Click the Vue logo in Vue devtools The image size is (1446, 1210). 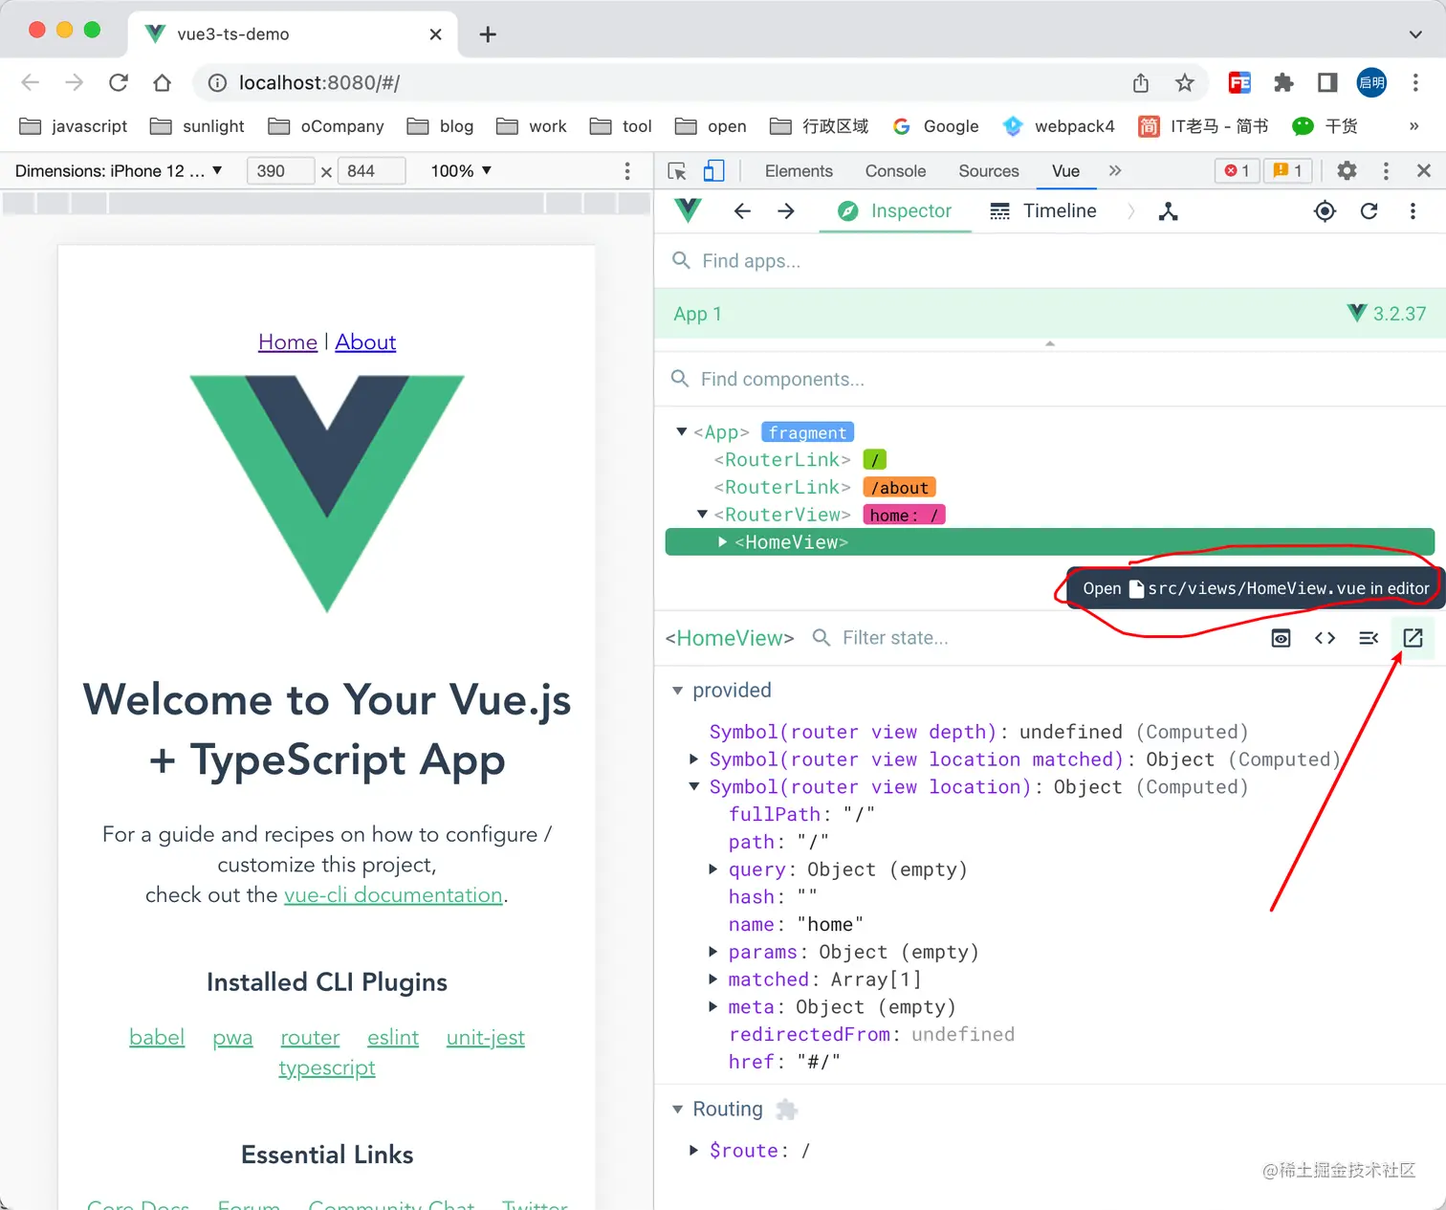pyautogui.click(x=688, y=210)
